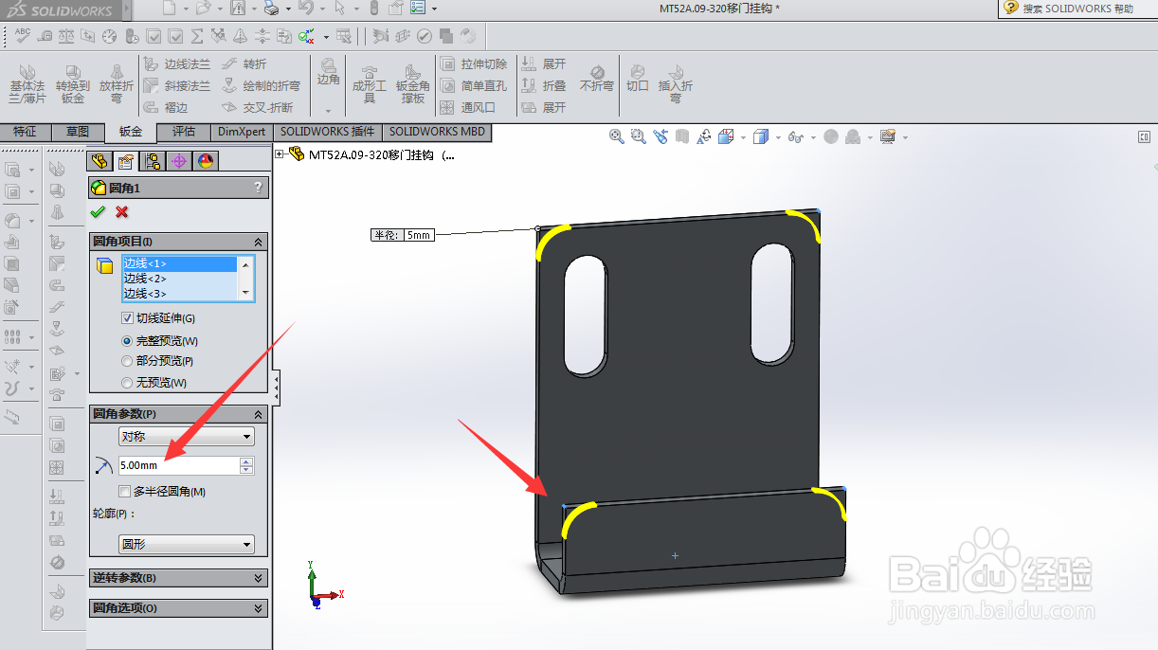This screenshot has width=1158, height=650.
Task: Click 通风口 command
Action: pyautogui.click(x=468, y=108)
